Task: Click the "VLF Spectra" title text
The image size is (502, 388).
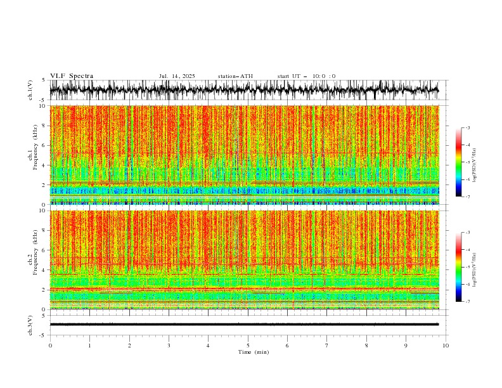Action: point(72,76)
